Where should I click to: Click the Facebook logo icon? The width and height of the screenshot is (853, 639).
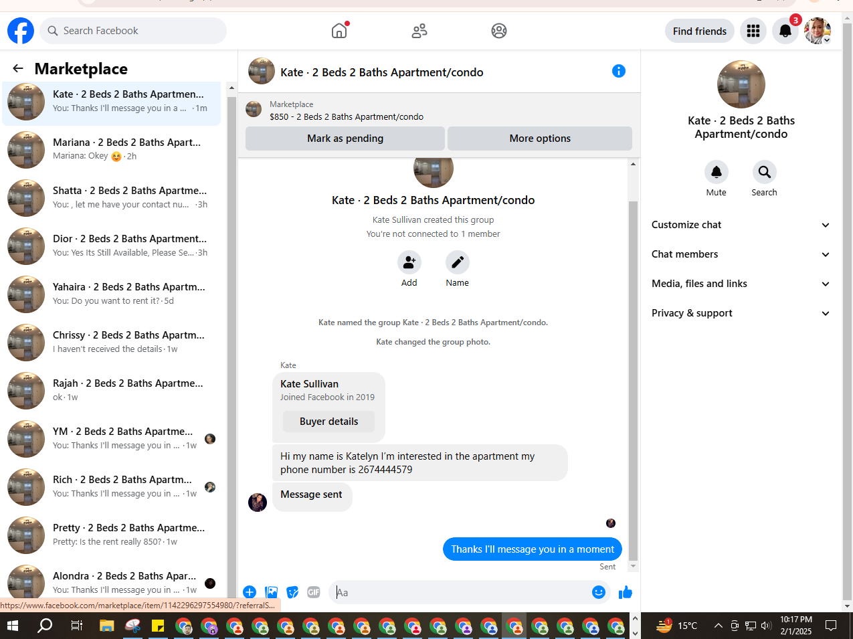point(21,31)
